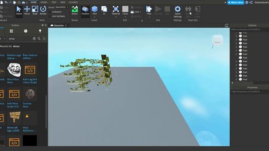Open the Terrain Editor

(75, 10)
